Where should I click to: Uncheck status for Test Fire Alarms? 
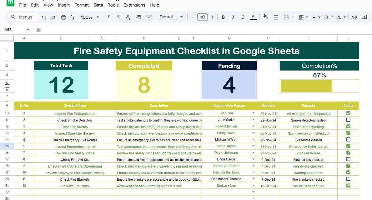(348, 126)
